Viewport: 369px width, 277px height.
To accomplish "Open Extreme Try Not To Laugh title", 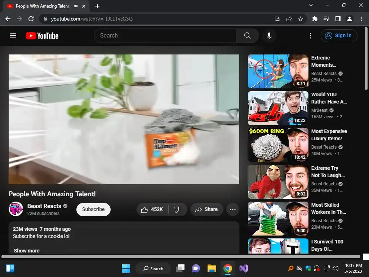I will coord(328,172).
